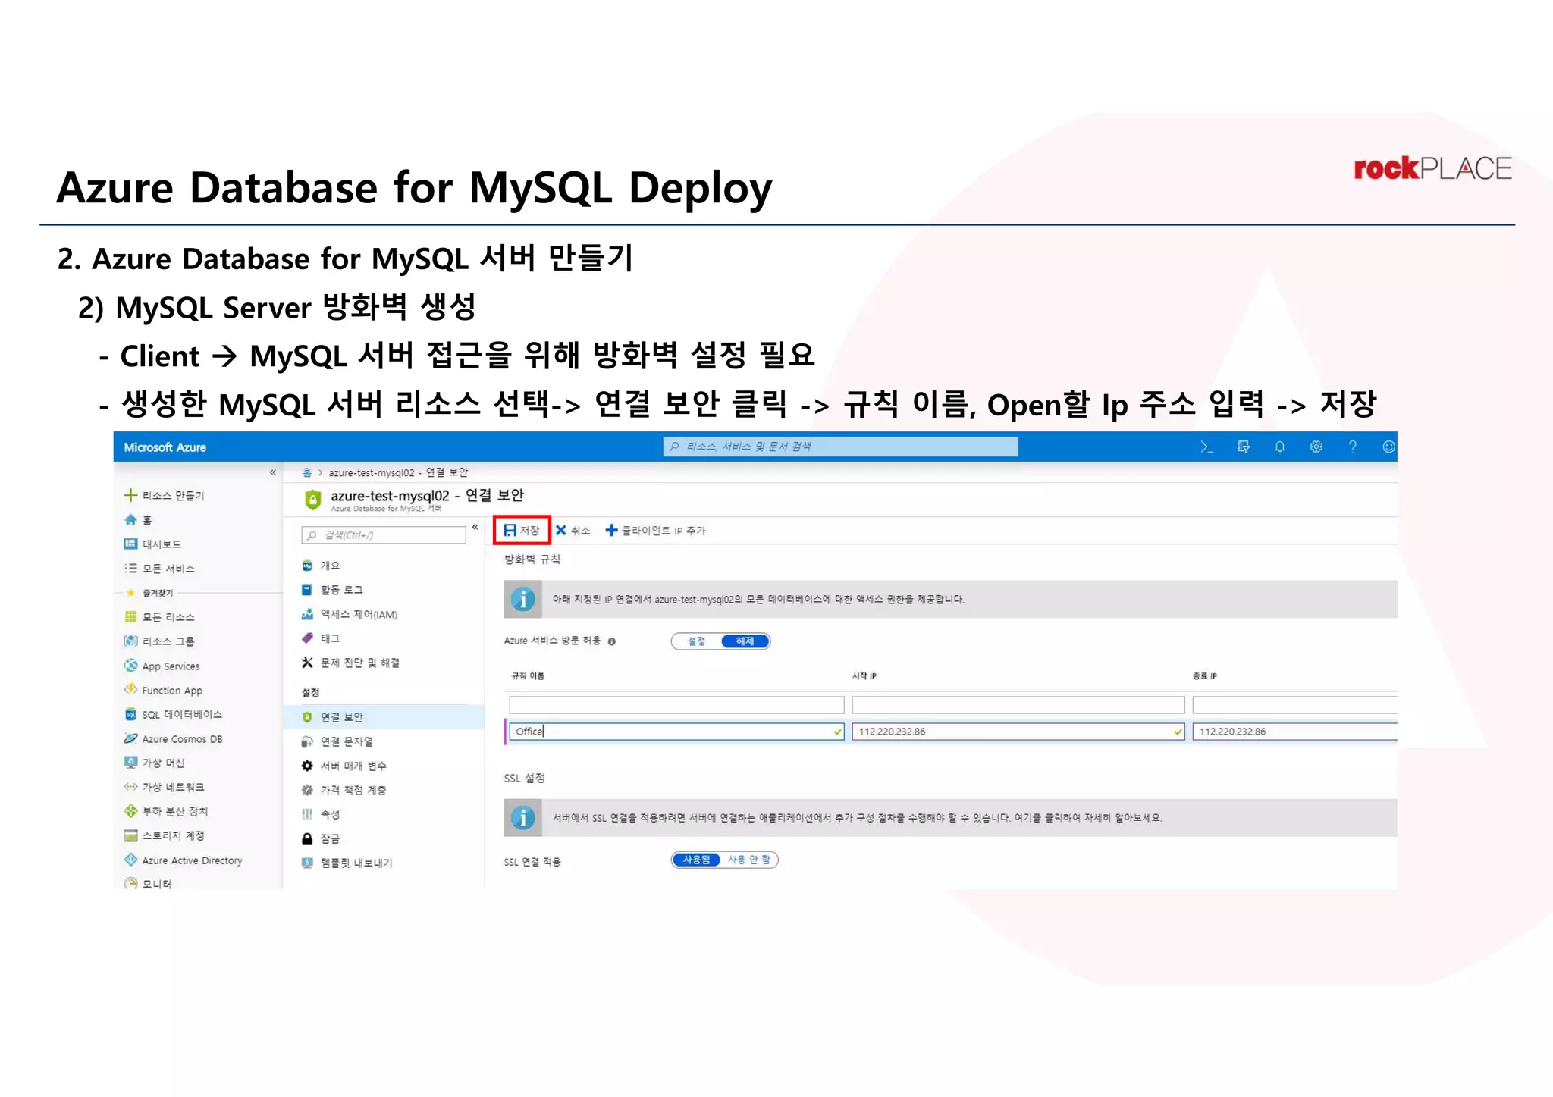The image size is (1553, 1097).
Task: Click empty end IP field
Action: [x=1294, y=705]
